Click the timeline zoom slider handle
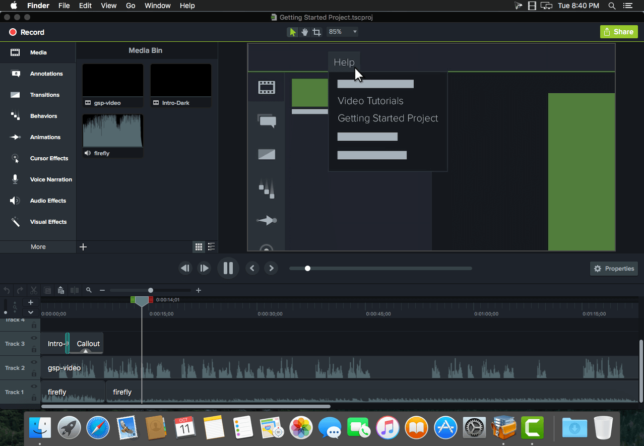The height and width of the screenshot is (446, 644). point(151,290)
